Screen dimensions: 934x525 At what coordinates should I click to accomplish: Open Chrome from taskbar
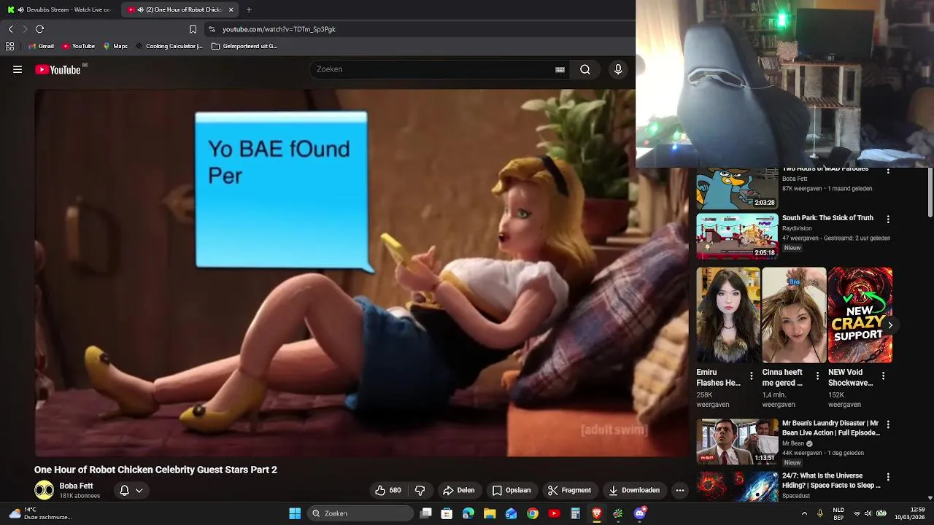(x=533, y=513)
